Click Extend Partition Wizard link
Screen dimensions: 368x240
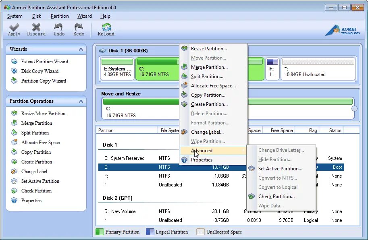[x=45, y=61]
